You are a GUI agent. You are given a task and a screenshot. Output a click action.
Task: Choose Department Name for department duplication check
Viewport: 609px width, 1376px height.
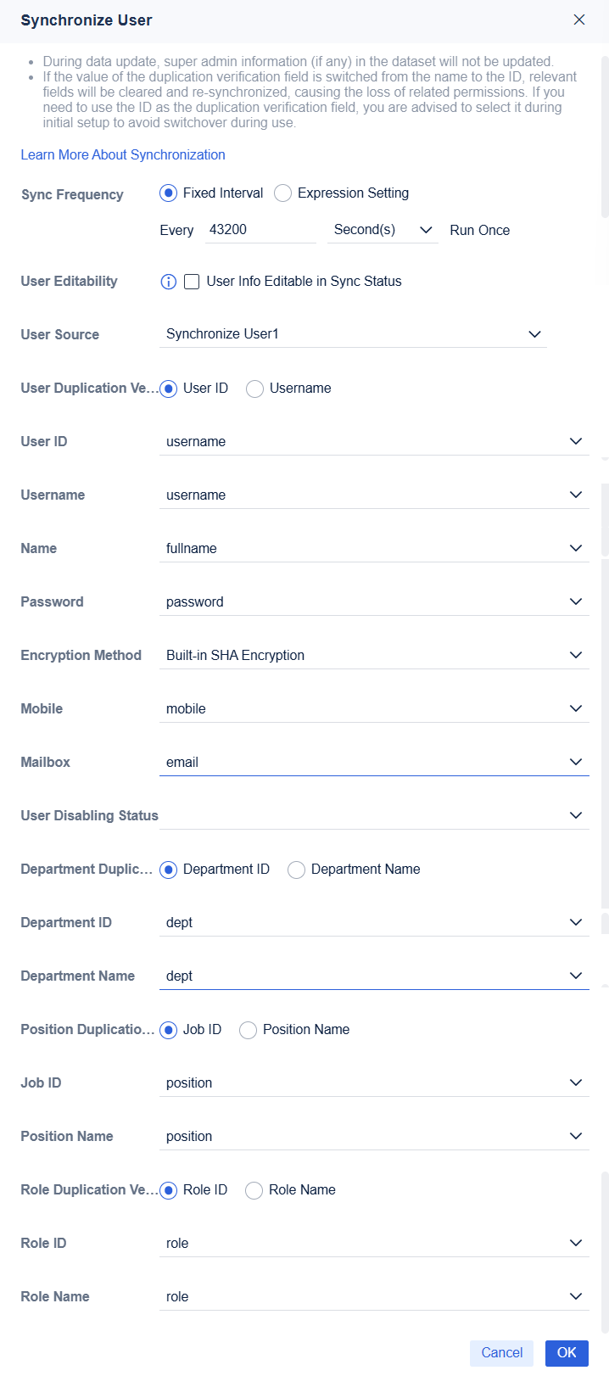point(296,869)
